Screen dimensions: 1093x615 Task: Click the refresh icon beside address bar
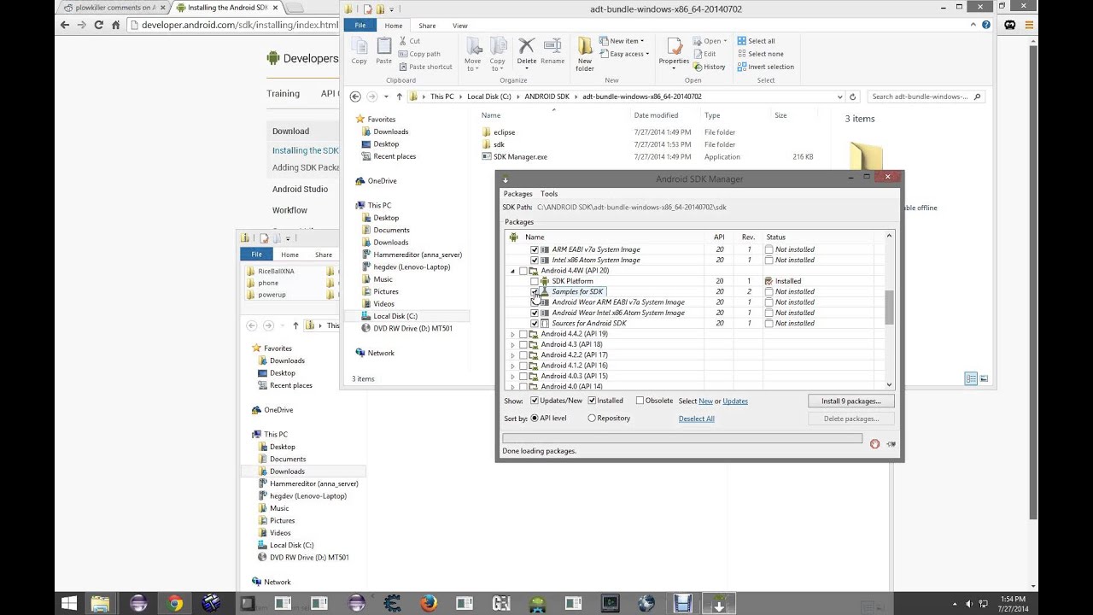[852, 97]
